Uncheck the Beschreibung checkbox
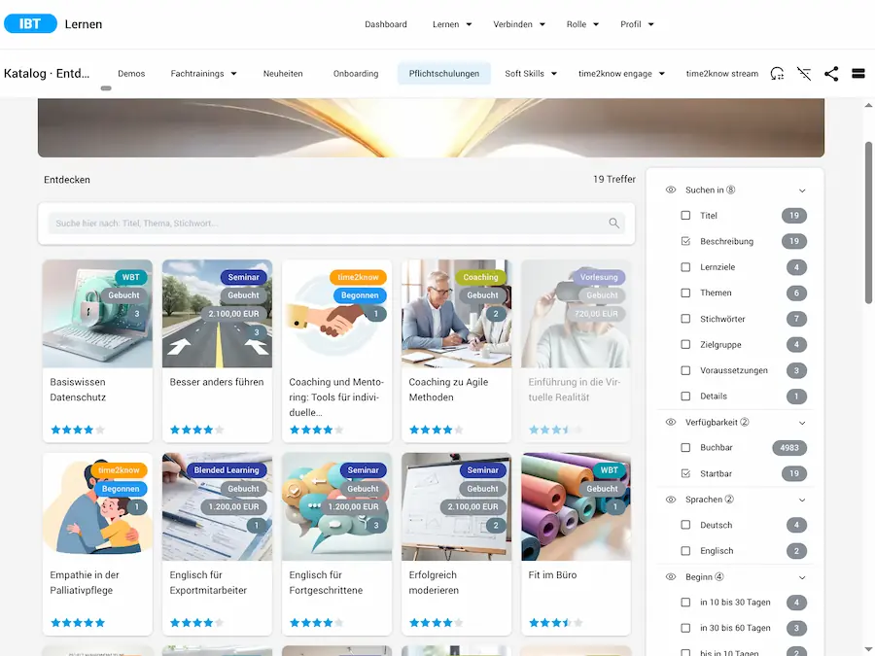875x656 pixels. pyautogui.click(x=685, y=241)
